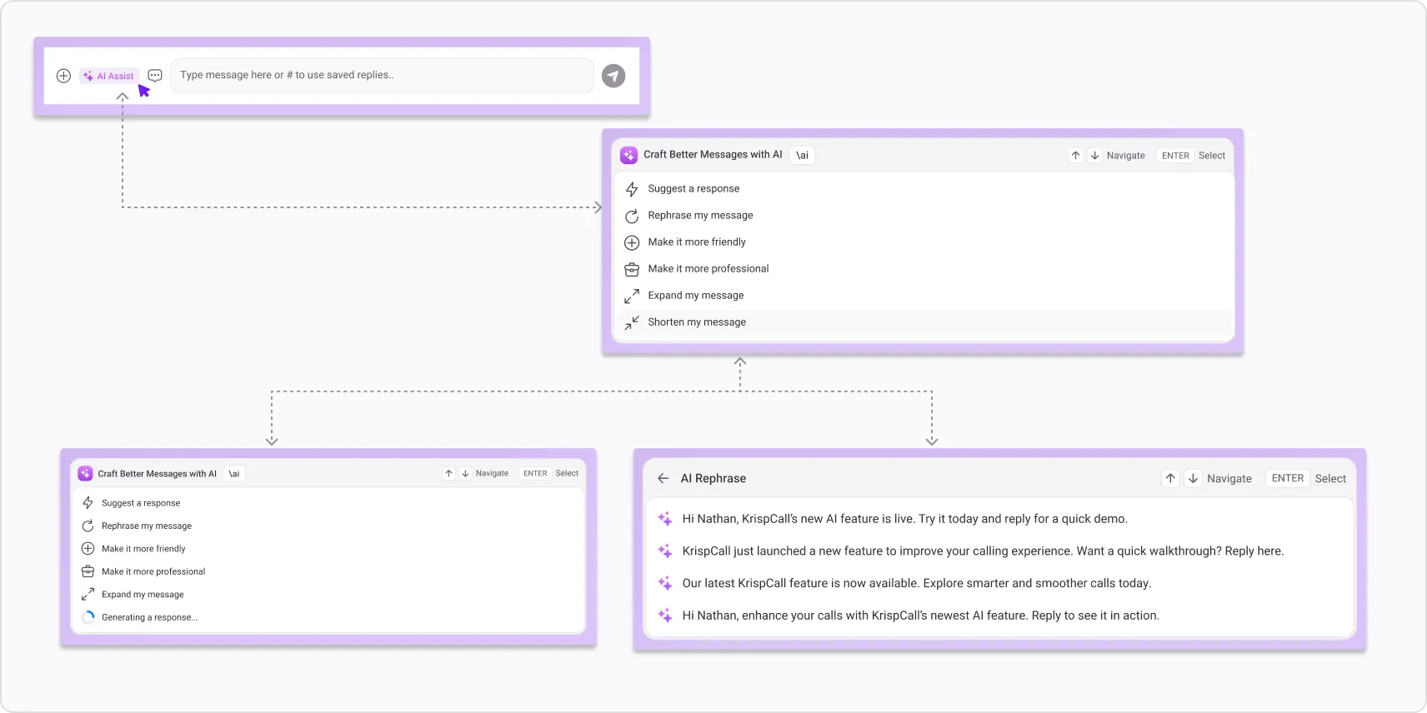Screen dimensions: 1427x713
Task: Click sparkle icon beside 'Hi Nathan, enhance your calls'
Action: click(665, 616)
